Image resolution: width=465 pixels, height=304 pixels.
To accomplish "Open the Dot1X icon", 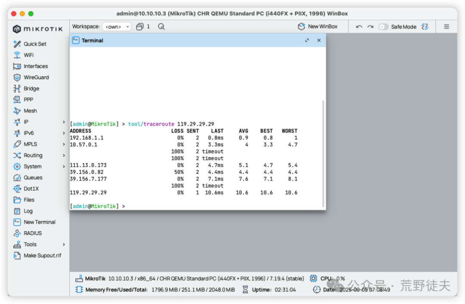I will point(17,189).
